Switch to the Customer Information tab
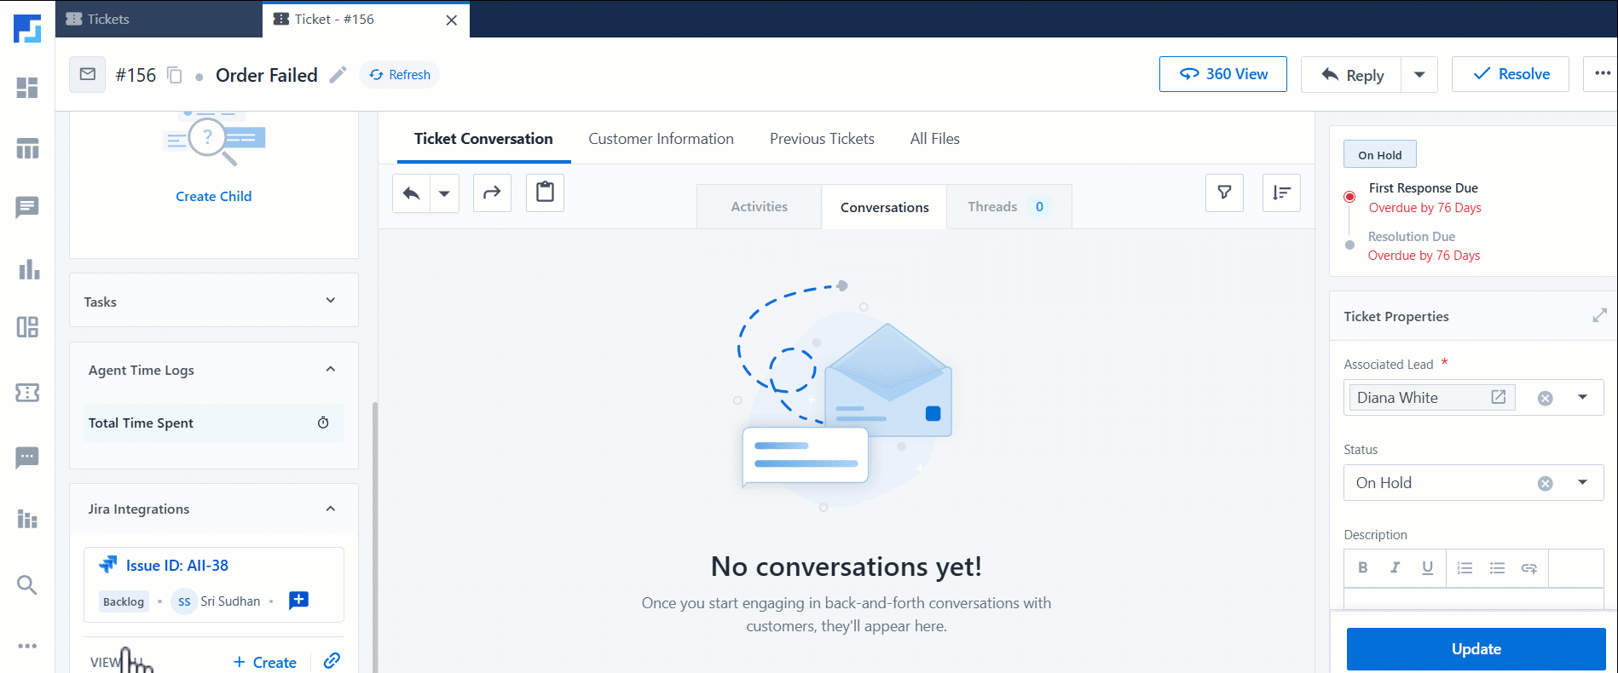The image size is (1618, 673). click(x=661, y=139)
